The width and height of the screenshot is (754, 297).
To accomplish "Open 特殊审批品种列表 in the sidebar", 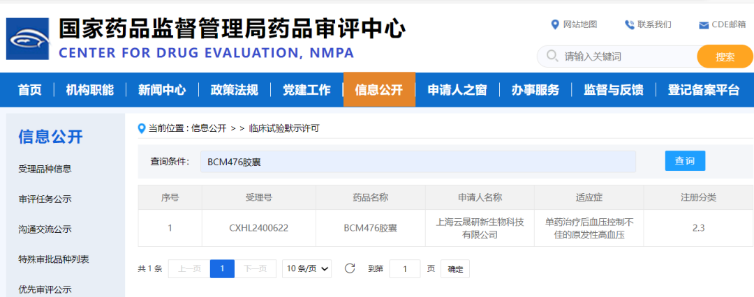I will (53, 259).
